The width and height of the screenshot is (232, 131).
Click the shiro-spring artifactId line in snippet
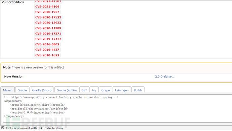pyautogui.click(x=39, y=108)
